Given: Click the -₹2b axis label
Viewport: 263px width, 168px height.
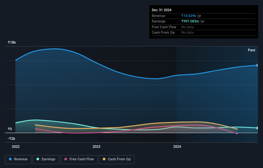Looking at the screenshot, I should tap(12, 139).
